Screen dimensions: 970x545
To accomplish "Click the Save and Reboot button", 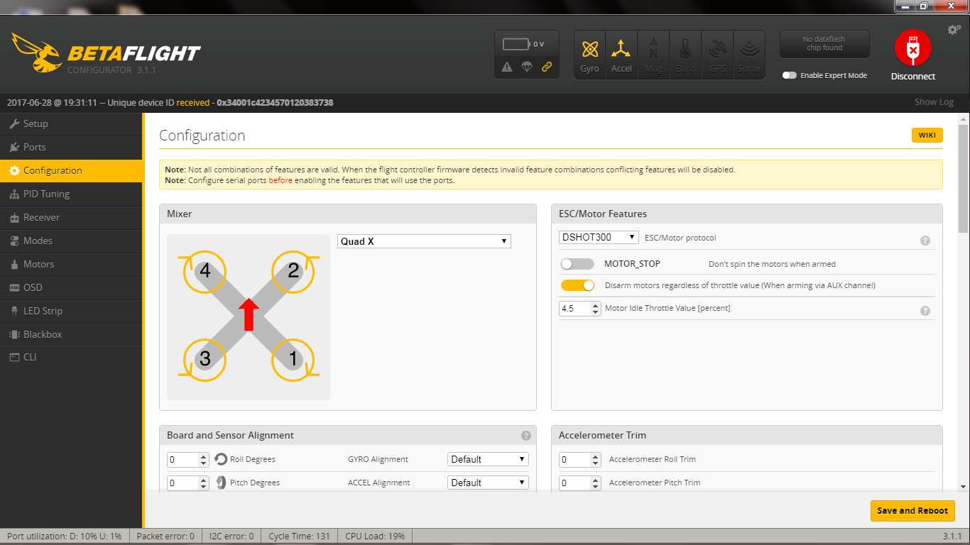I will 912,511.
